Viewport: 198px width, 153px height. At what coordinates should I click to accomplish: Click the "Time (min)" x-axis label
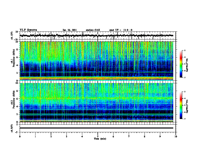100,139
